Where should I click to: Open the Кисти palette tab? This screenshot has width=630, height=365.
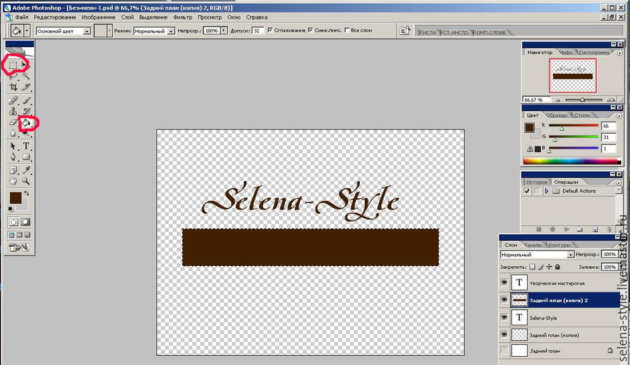[427, 32]
